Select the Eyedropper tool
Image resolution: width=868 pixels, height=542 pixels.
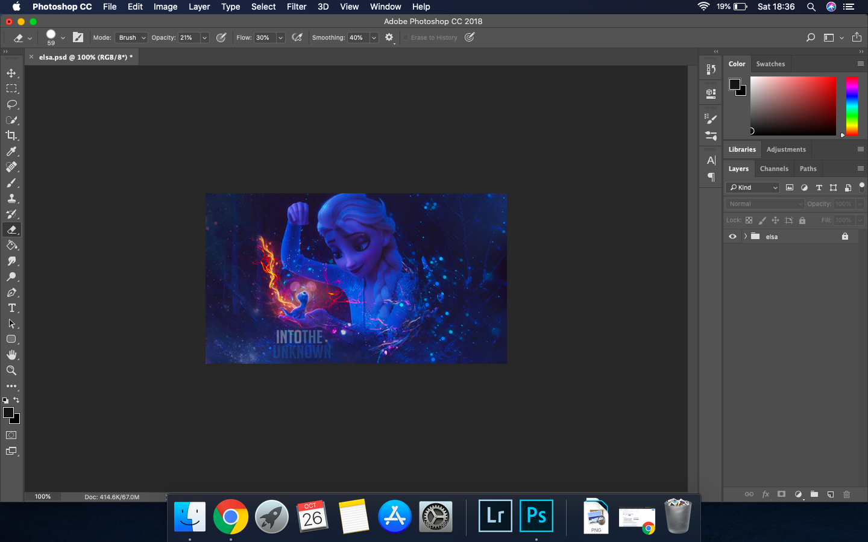pyautogui.click(x=11, y=151)
